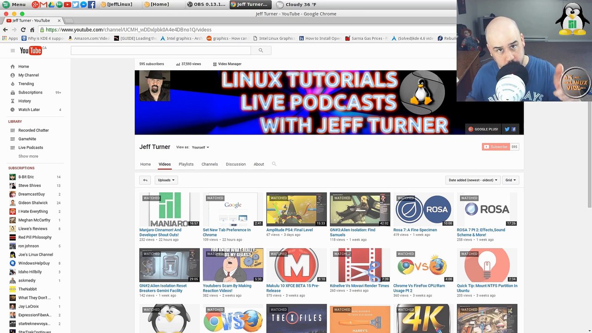Open the Steve Shives subscription
The height and width of the screenshot is (333, 592).
click(30, 185)
